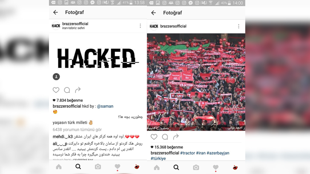The width and height of the screenshot is (310, 174).
Task: Open activity heart tab in right bottom bar
Action: coord(215,168)
